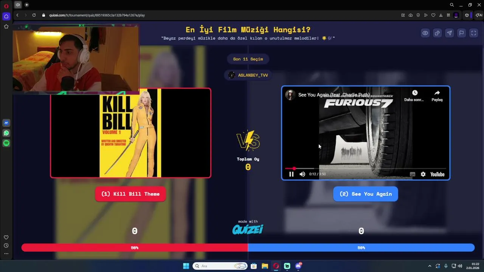Screen dimensions: 484x272
Task: Open Spotify in Opera sidebar
Action: (x=6, y=143)
